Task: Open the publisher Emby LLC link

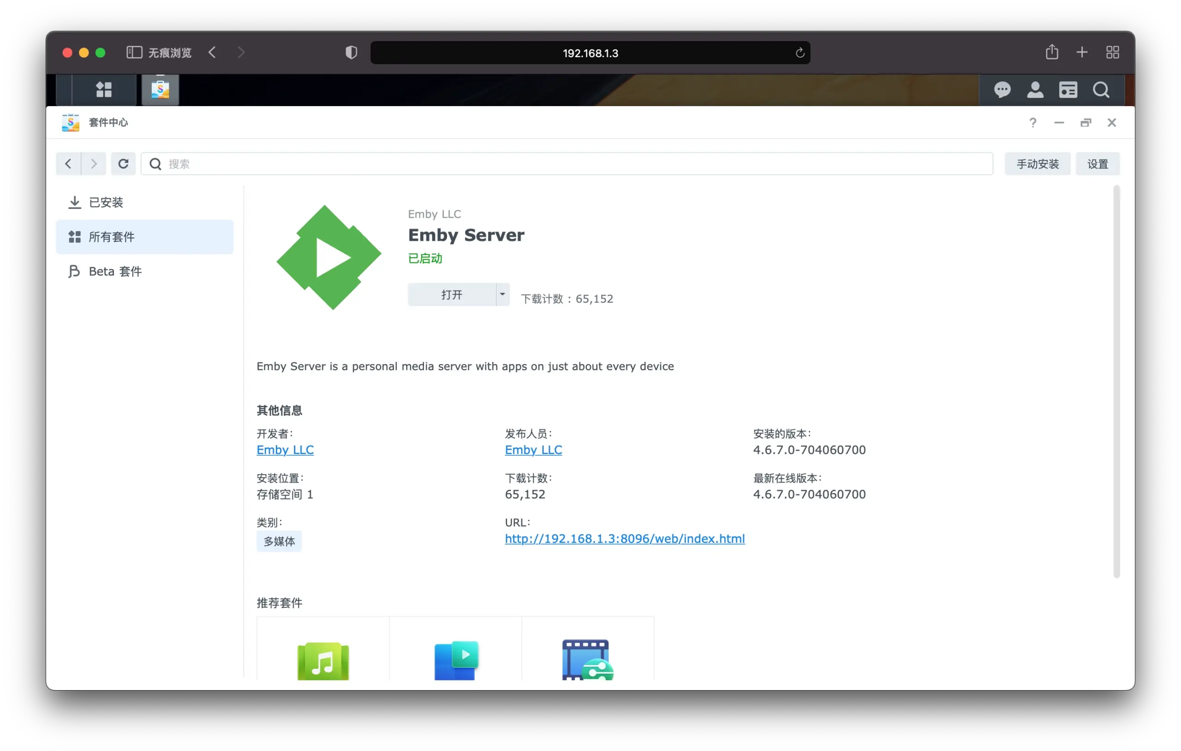Action: [x=533, y=450]
